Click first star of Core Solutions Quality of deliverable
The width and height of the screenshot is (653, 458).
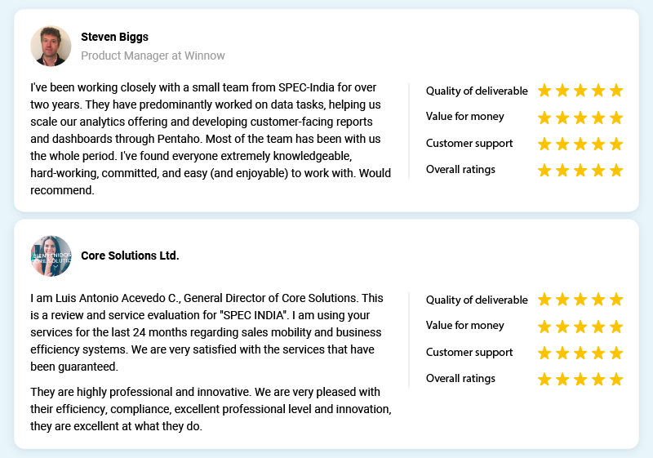544,300
